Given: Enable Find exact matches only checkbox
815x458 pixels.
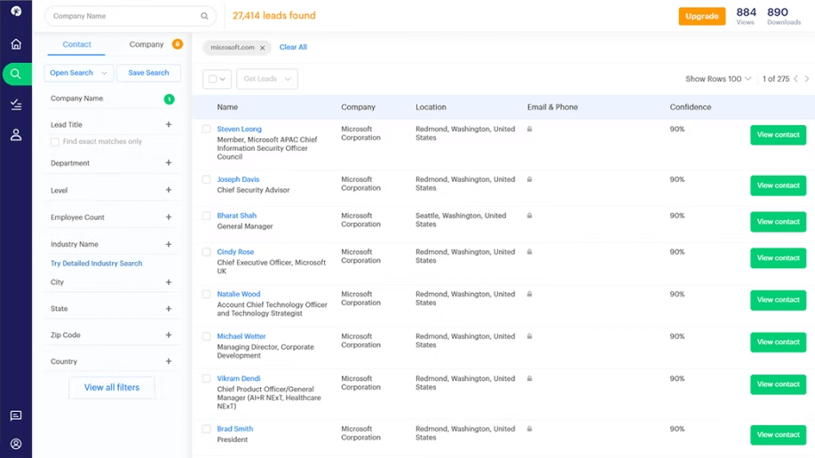Looking at the screenshot, I should [55, 142].
